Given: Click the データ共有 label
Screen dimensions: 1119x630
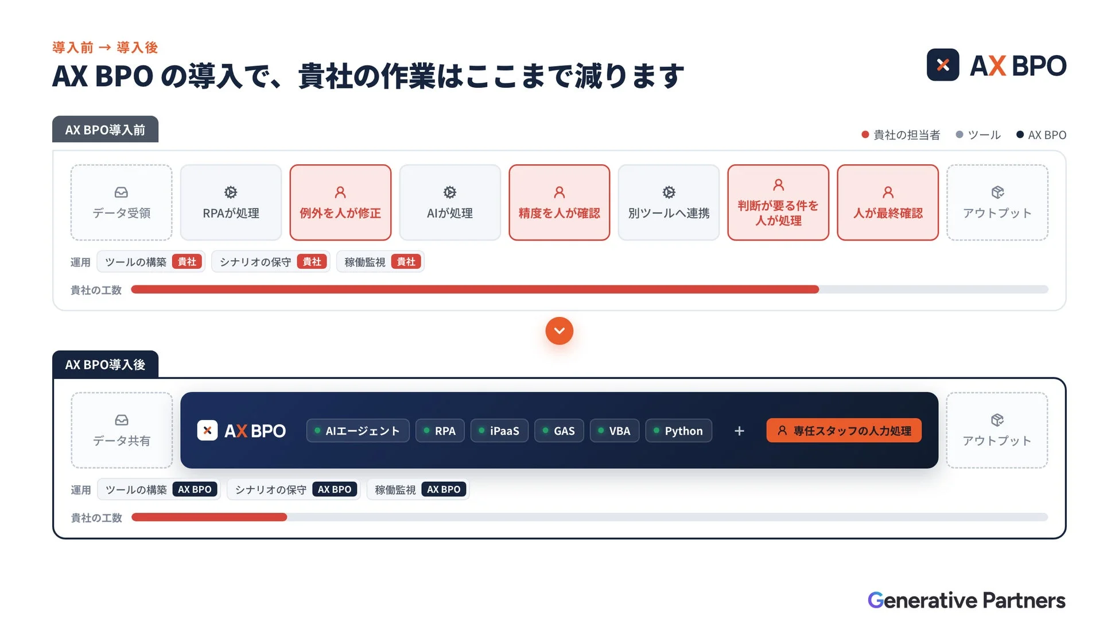Looking at the screenshot, I should tap(122, 440).
